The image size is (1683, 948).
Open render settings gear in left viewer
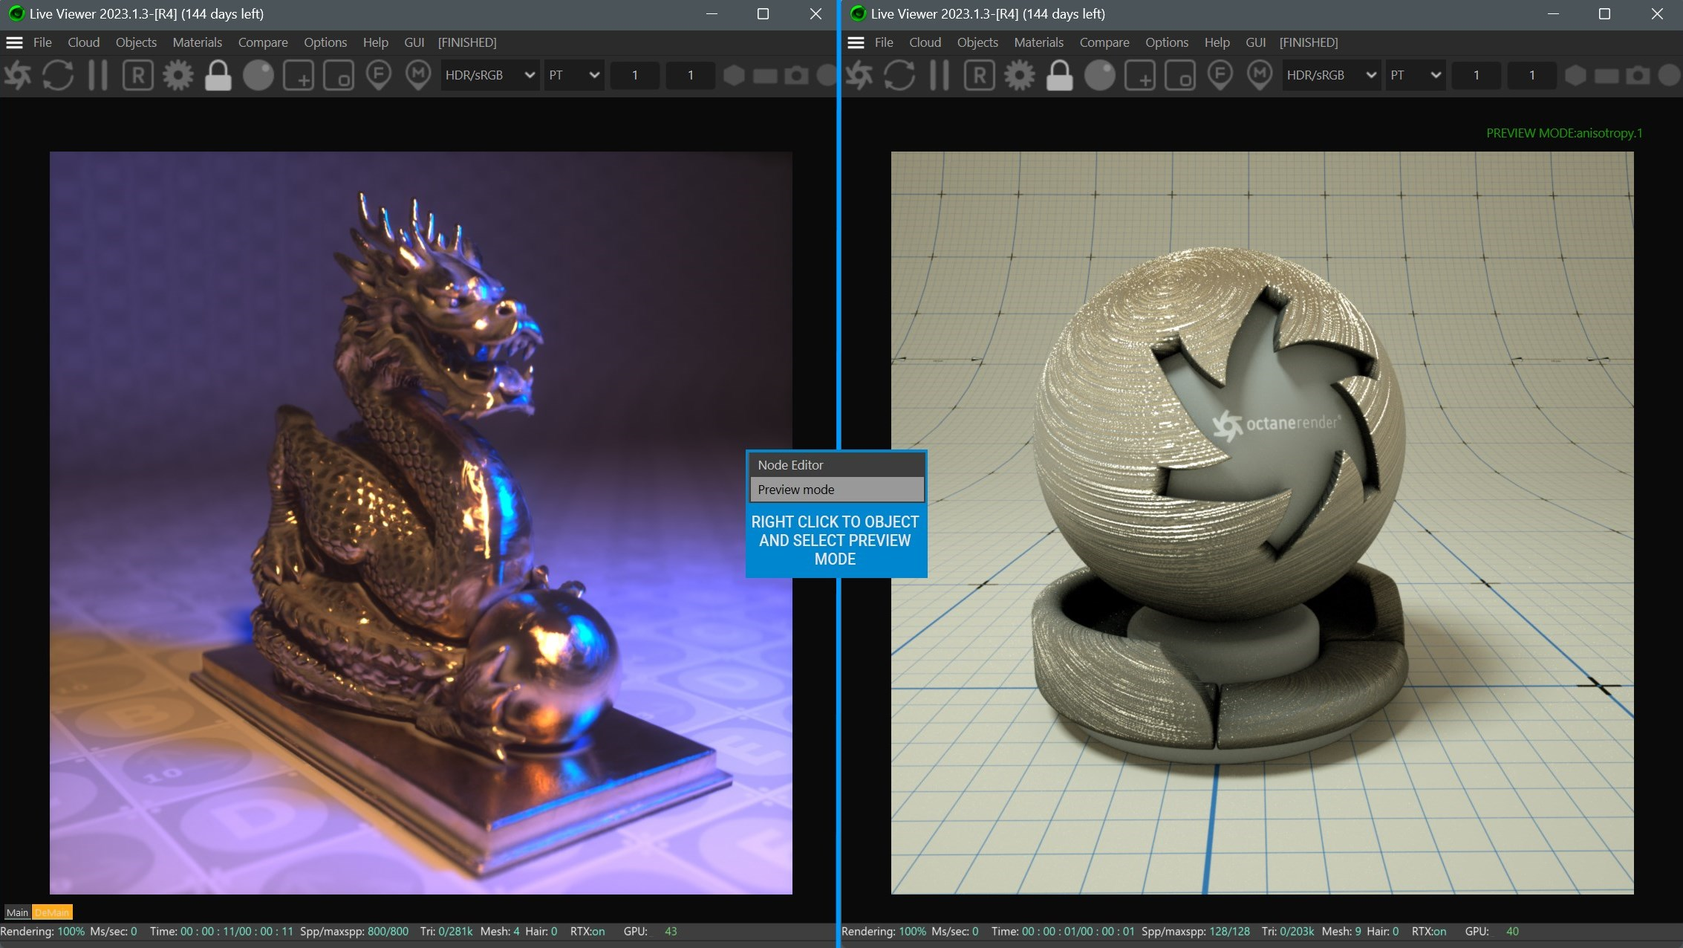pos(178,75)
